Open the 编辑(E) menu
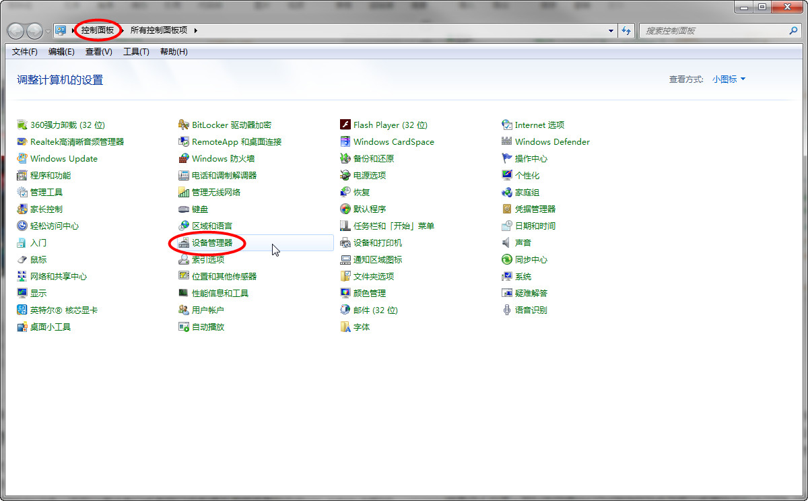Screen dimensions: 808x501 point(61,52)
